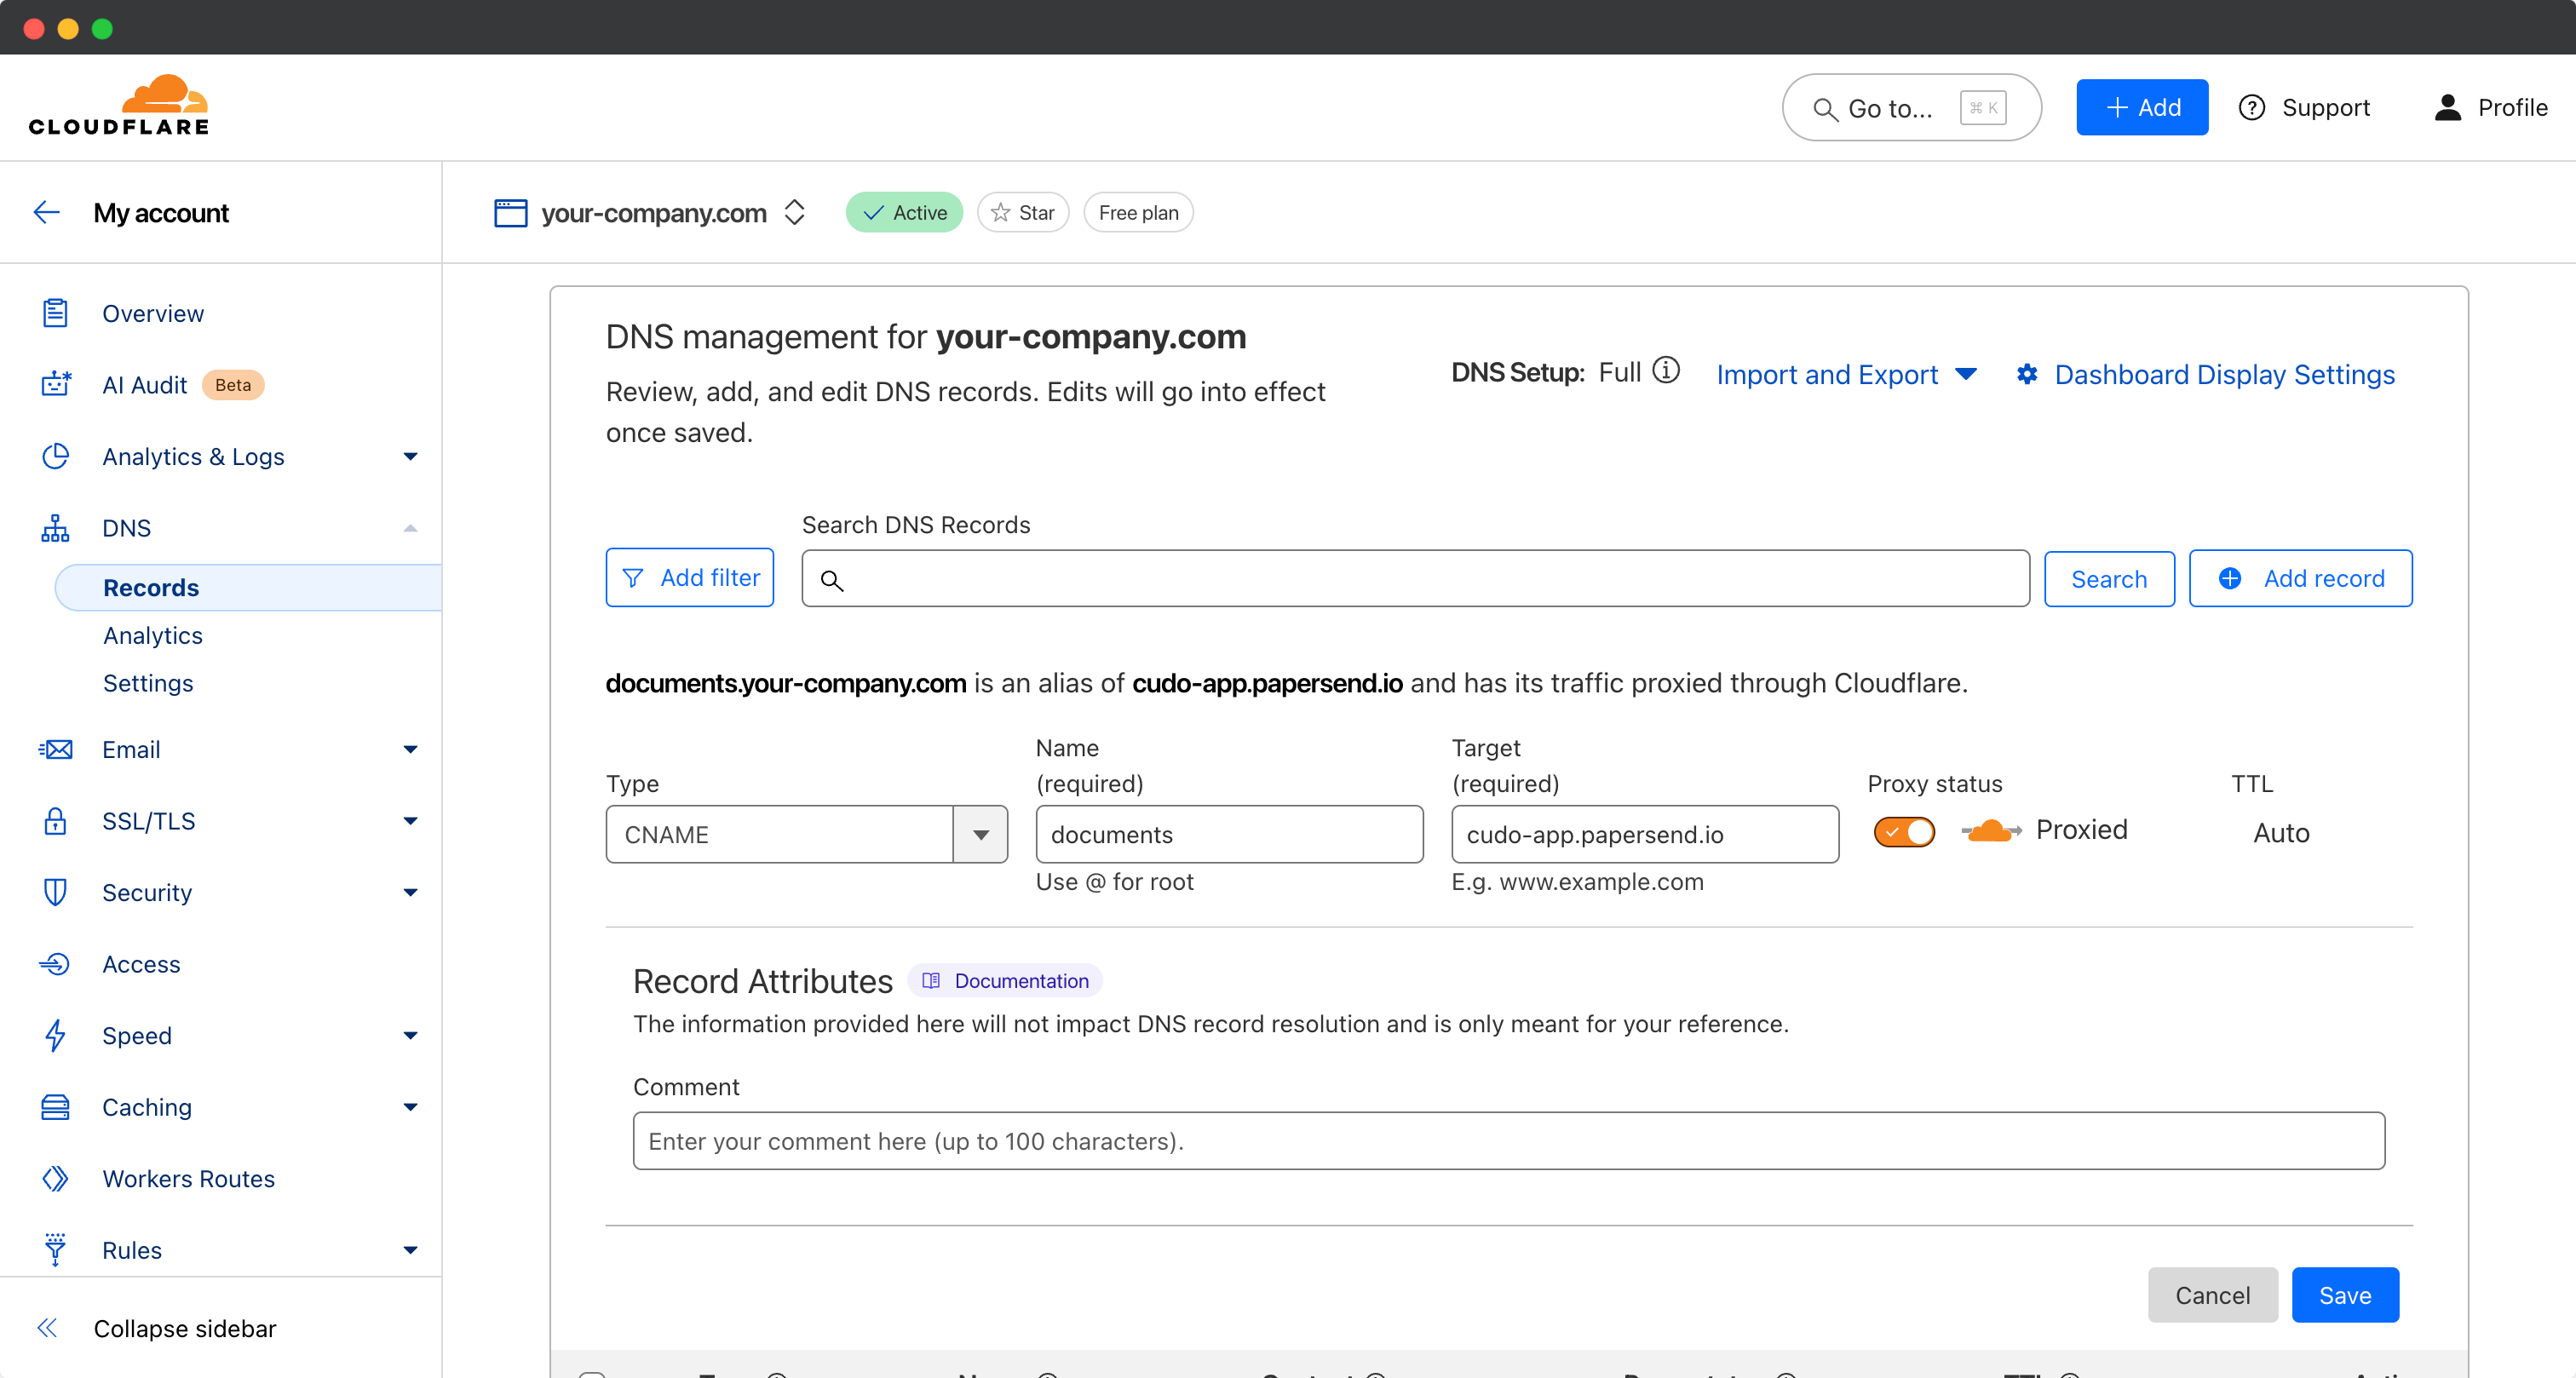This screenshot has width=2576, height=1378.
Task: Save the documents CNAME record
Action: [2345, 1295]
